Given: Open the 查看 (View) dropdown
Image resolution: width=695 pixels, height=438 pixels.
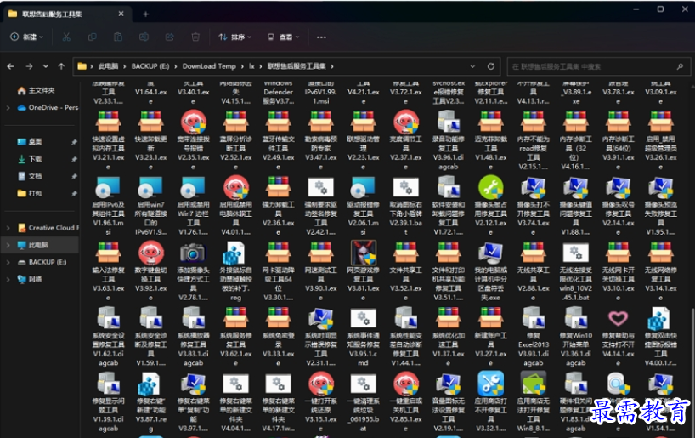Looking at the screenshot, I should [x=283, y=37].
